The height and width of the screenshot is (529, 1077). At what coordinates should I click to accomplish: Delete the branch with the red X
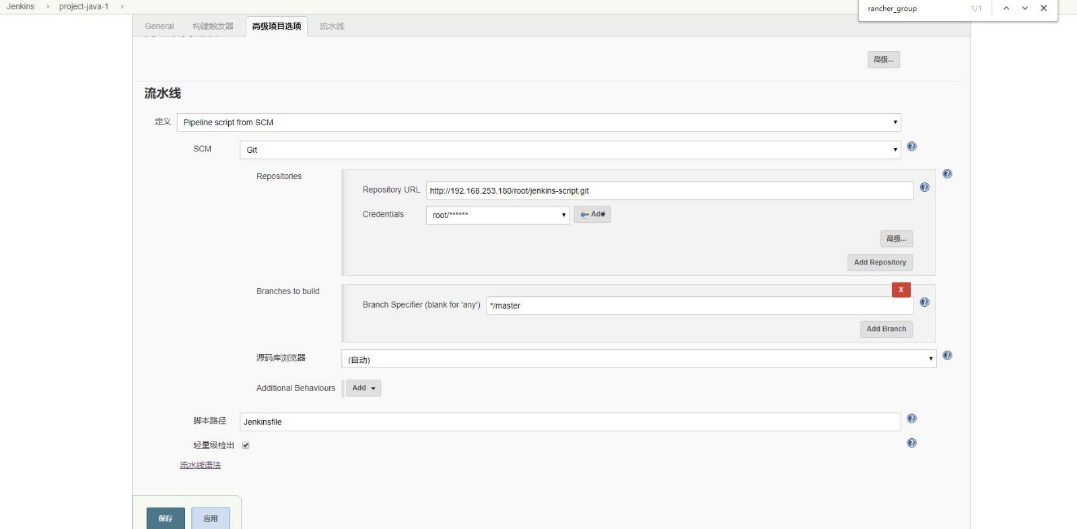coord(901,289)
